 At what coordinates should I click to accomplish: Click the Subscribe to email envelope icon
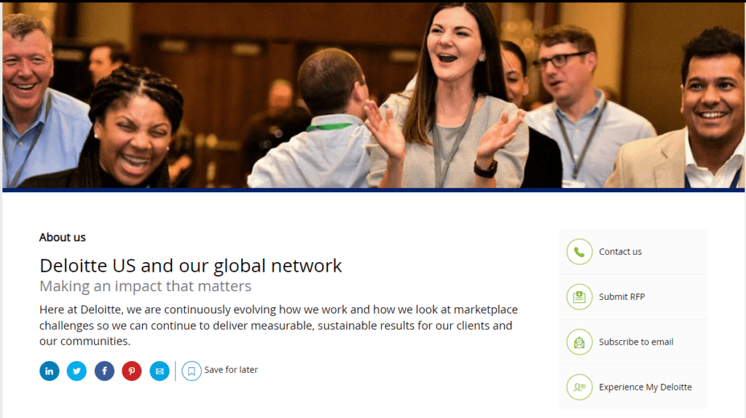[579, 342]
